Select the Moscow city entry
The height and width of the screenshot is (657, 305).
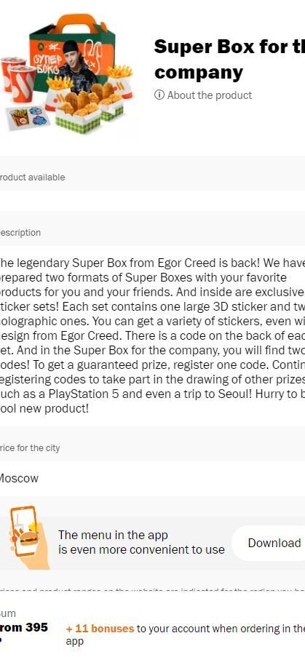coord(18,478)
